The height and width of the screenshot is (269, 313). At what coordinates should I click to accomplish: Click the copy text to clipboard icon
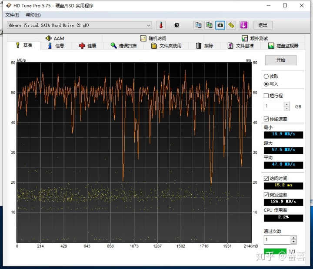[x=198, y=25]
